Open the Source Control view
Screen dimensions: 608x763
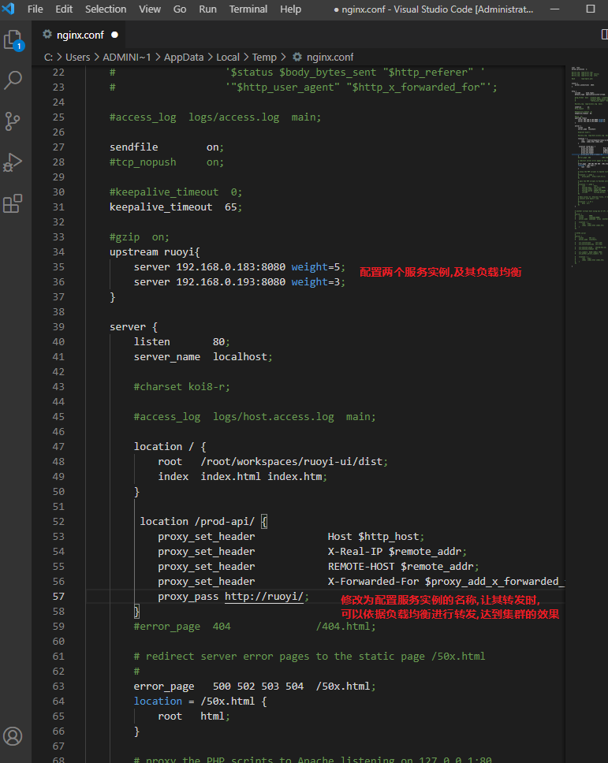coord(13,121)
